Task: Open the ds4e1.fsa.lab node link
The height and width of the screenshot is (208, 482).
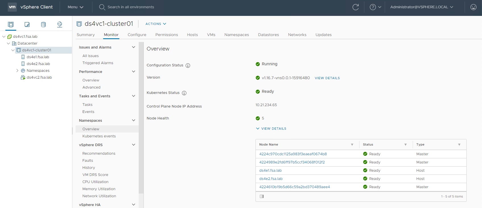Action: pos(270,171)
